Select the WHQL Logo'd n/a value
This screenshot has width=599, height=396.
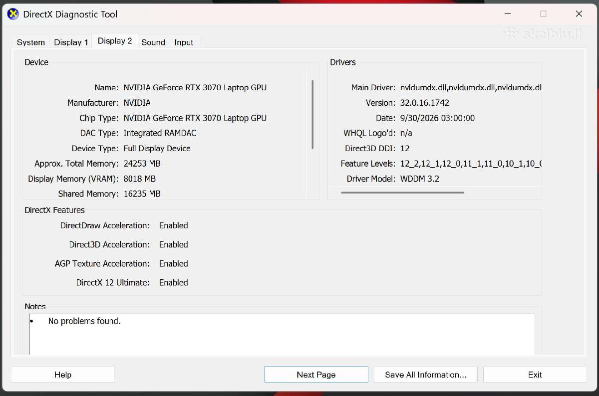point(406,133)
